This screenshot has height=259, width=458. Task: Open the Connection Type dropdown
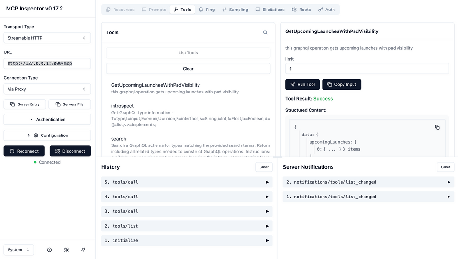click(47, 89)
